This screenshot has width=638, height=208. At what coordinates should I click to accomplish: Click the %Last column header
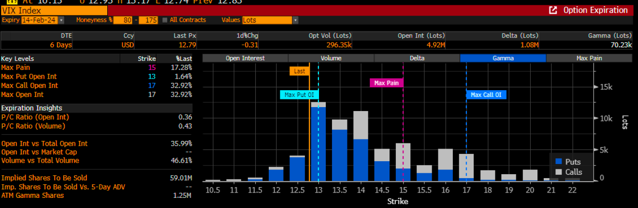click(184, 58)
